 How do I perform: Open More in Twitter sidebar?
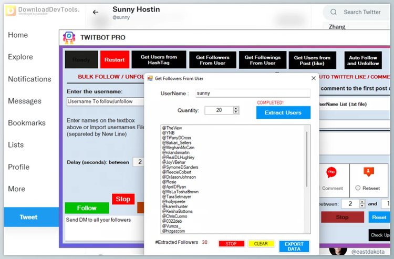coord(17,189)
